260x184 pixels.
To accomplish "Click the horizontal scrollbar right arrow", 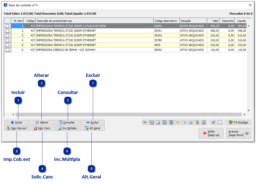I will (x=244, y=114).
